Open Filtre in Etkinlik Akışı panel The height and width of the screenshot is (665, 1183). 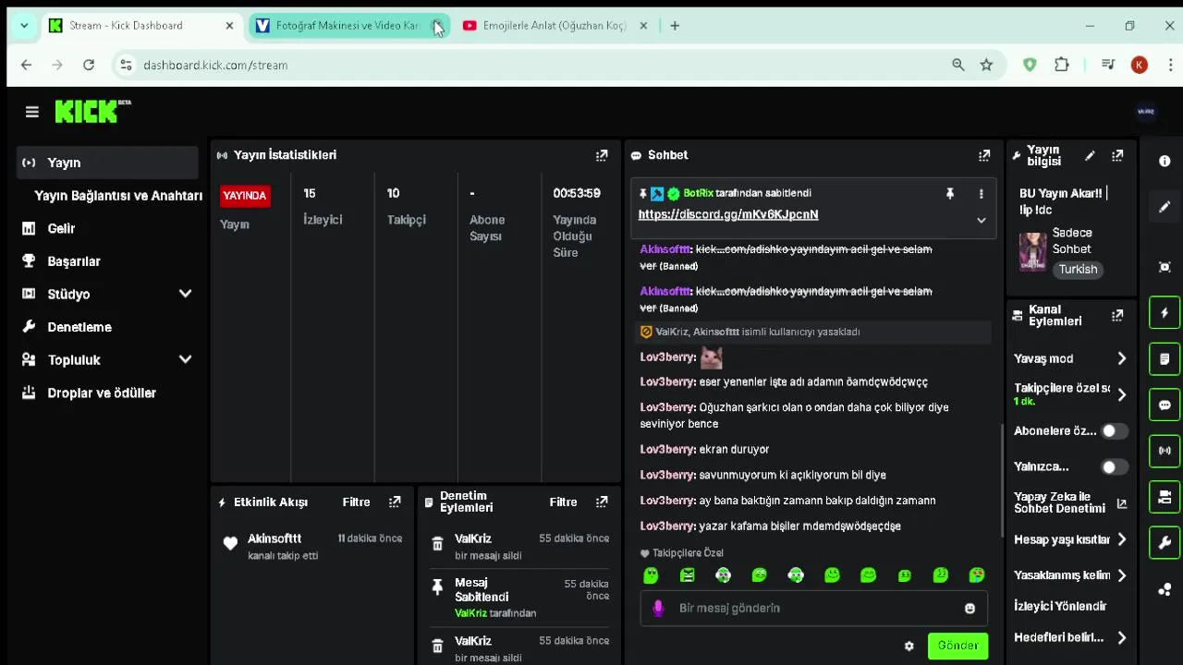[356, 502]
